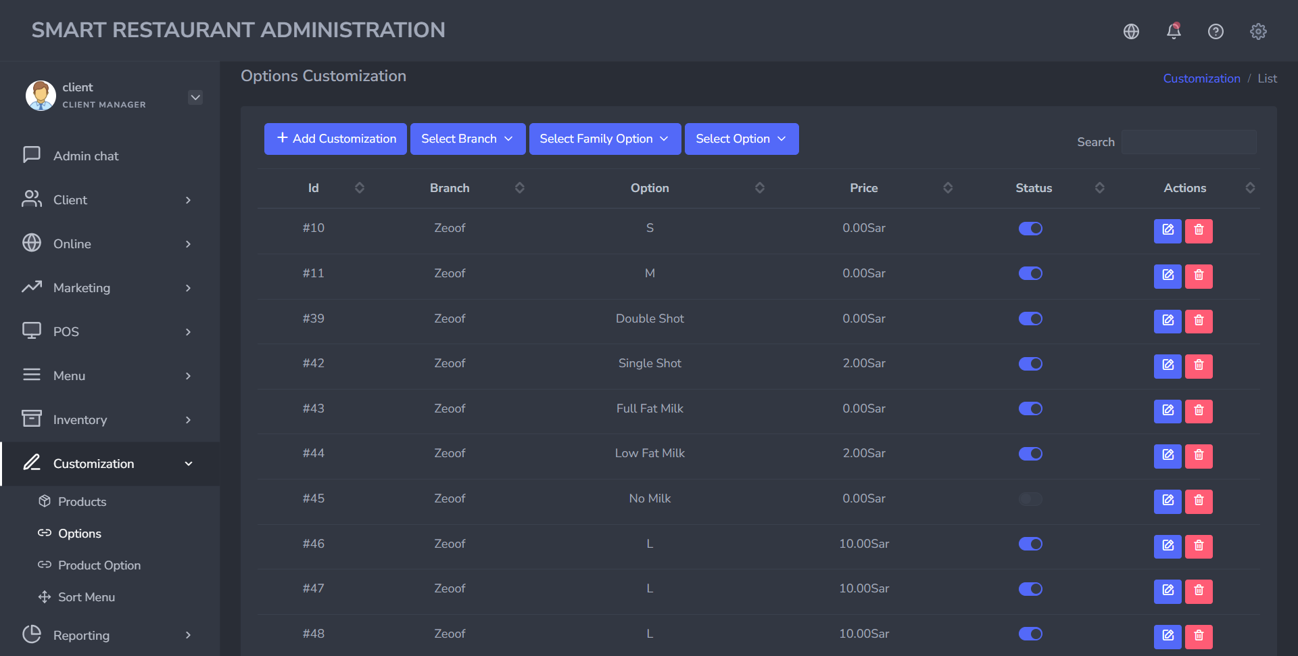Collapse the Customization sidebar menu
Screen dimensions: 1298x656
point(110,464)
